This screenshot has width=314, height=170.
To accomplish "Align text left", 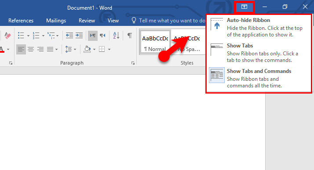I will [x=21, y=49].
